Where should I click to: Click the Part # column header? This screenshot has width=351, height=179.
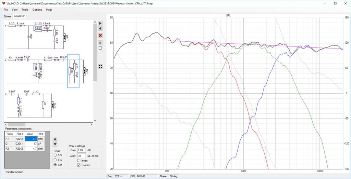point(20,134)
